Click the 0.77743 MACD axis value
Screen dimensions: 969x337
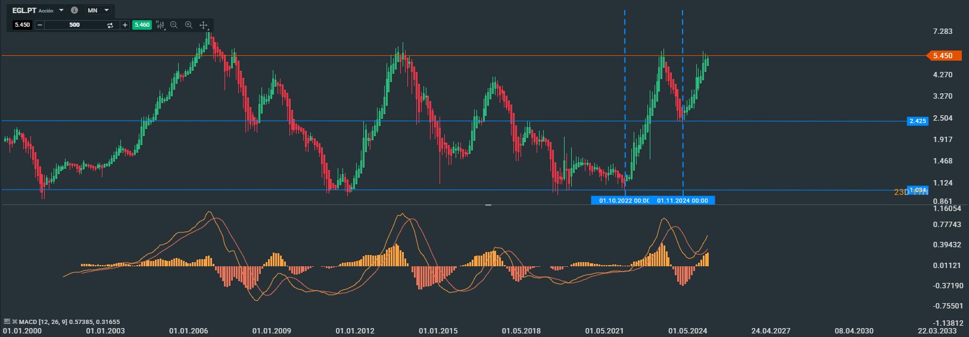[947, 225]
